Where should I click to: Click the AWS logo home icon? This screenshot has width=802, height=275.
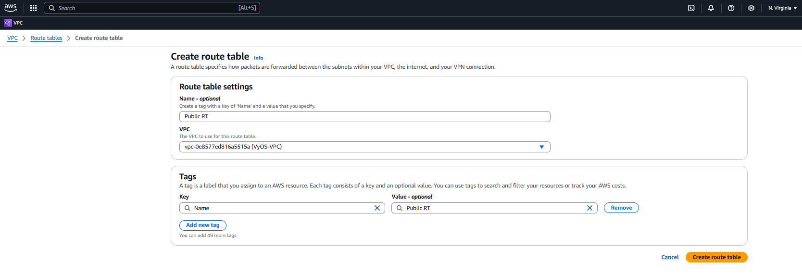pos(10,8)
